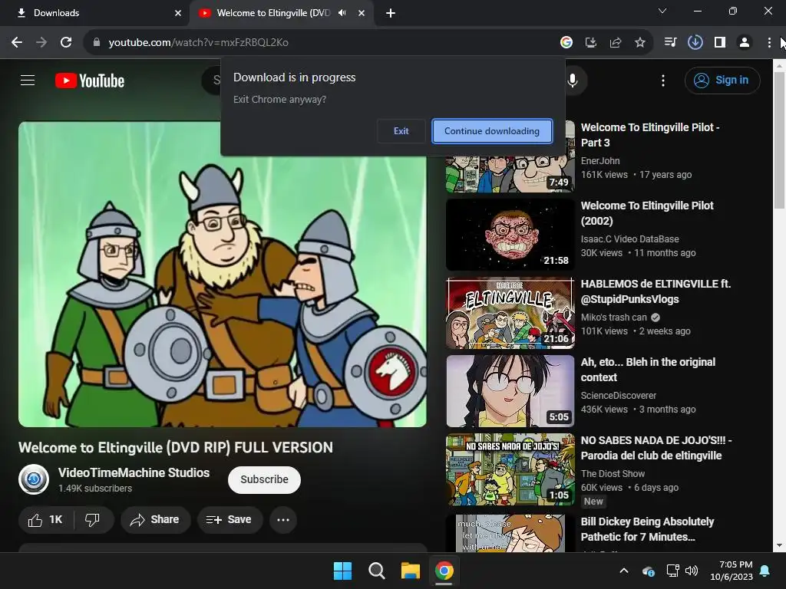The image size is (786, 589).
Task: Toggle the Chrome side panel
Action: click(720, 43)
